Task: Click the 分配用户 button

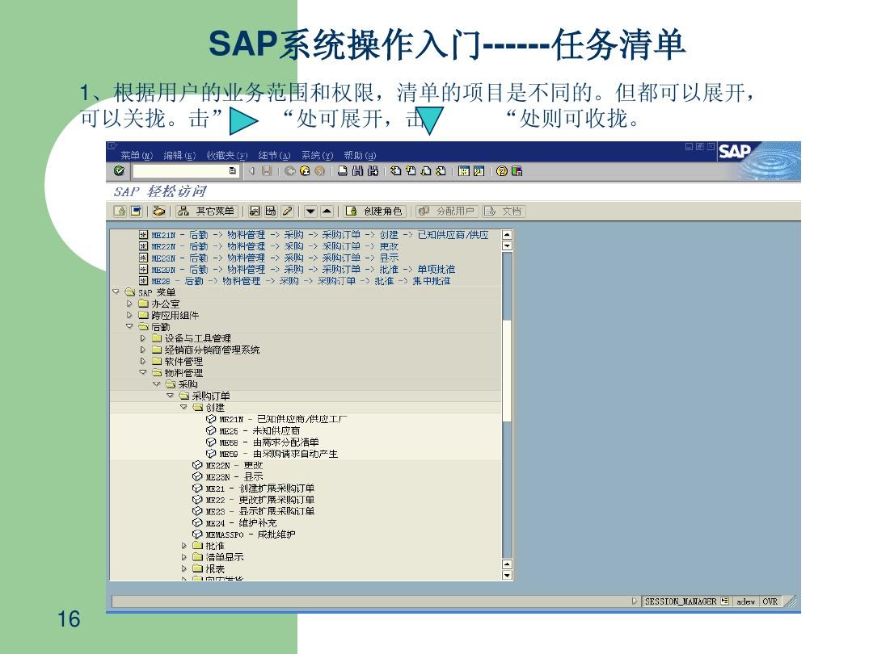Action: tap(447, 212)
